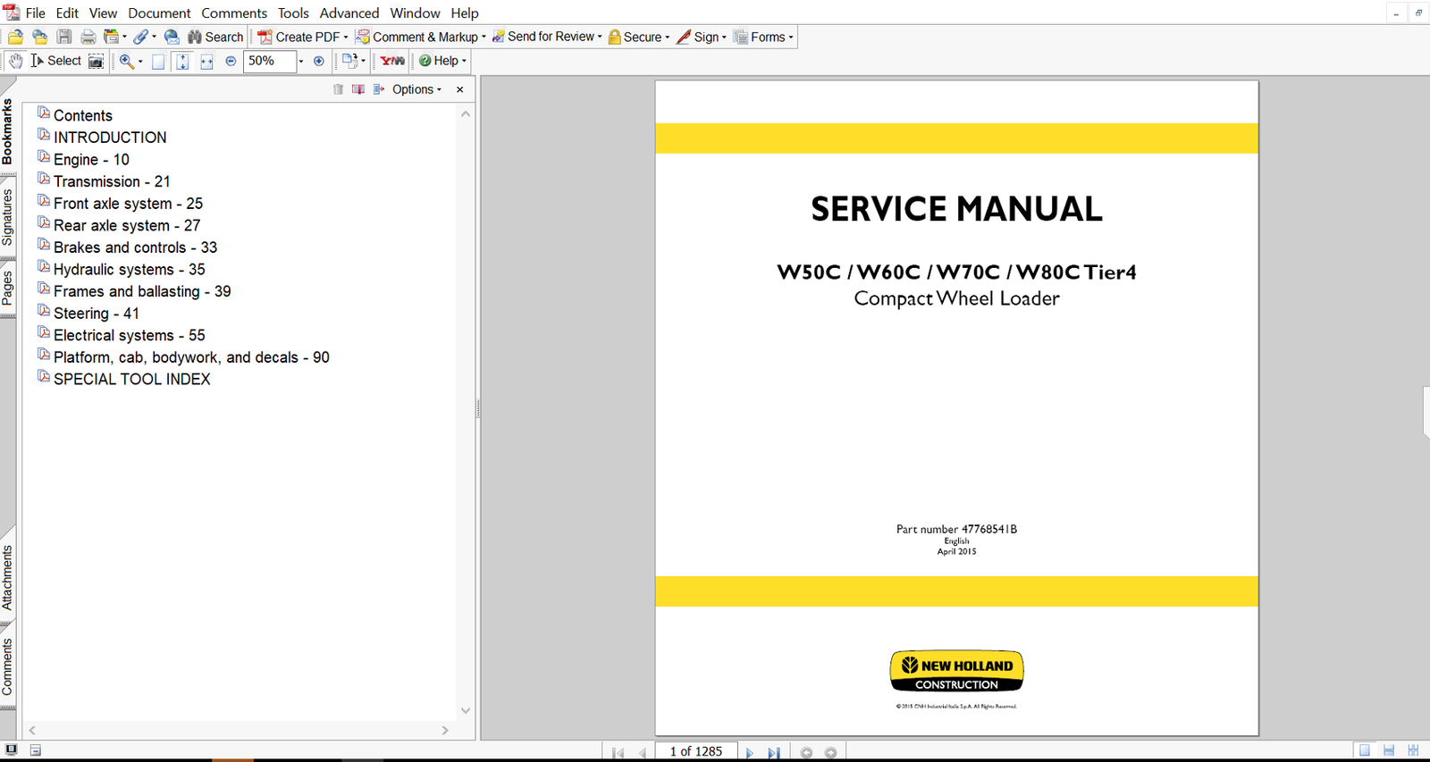The height and width of the screenshot is (762, 1430).
Task: Click the zoom out minus button
Action: pyautogui.click(x=231, y=61)
